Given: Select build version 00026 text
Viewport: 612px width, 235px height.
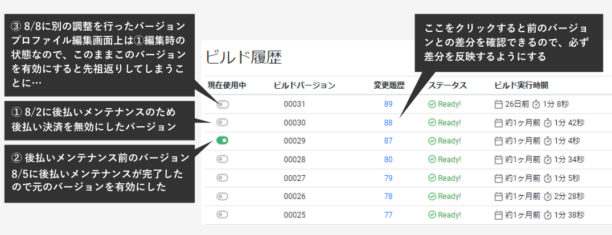Looking at the screenshot, I should (x=294, y=196).
